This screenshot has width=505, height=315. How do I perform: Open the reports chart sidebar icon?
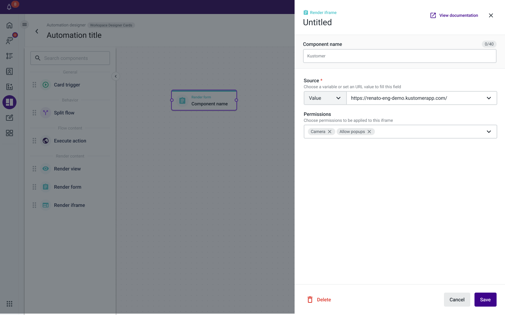9,87
